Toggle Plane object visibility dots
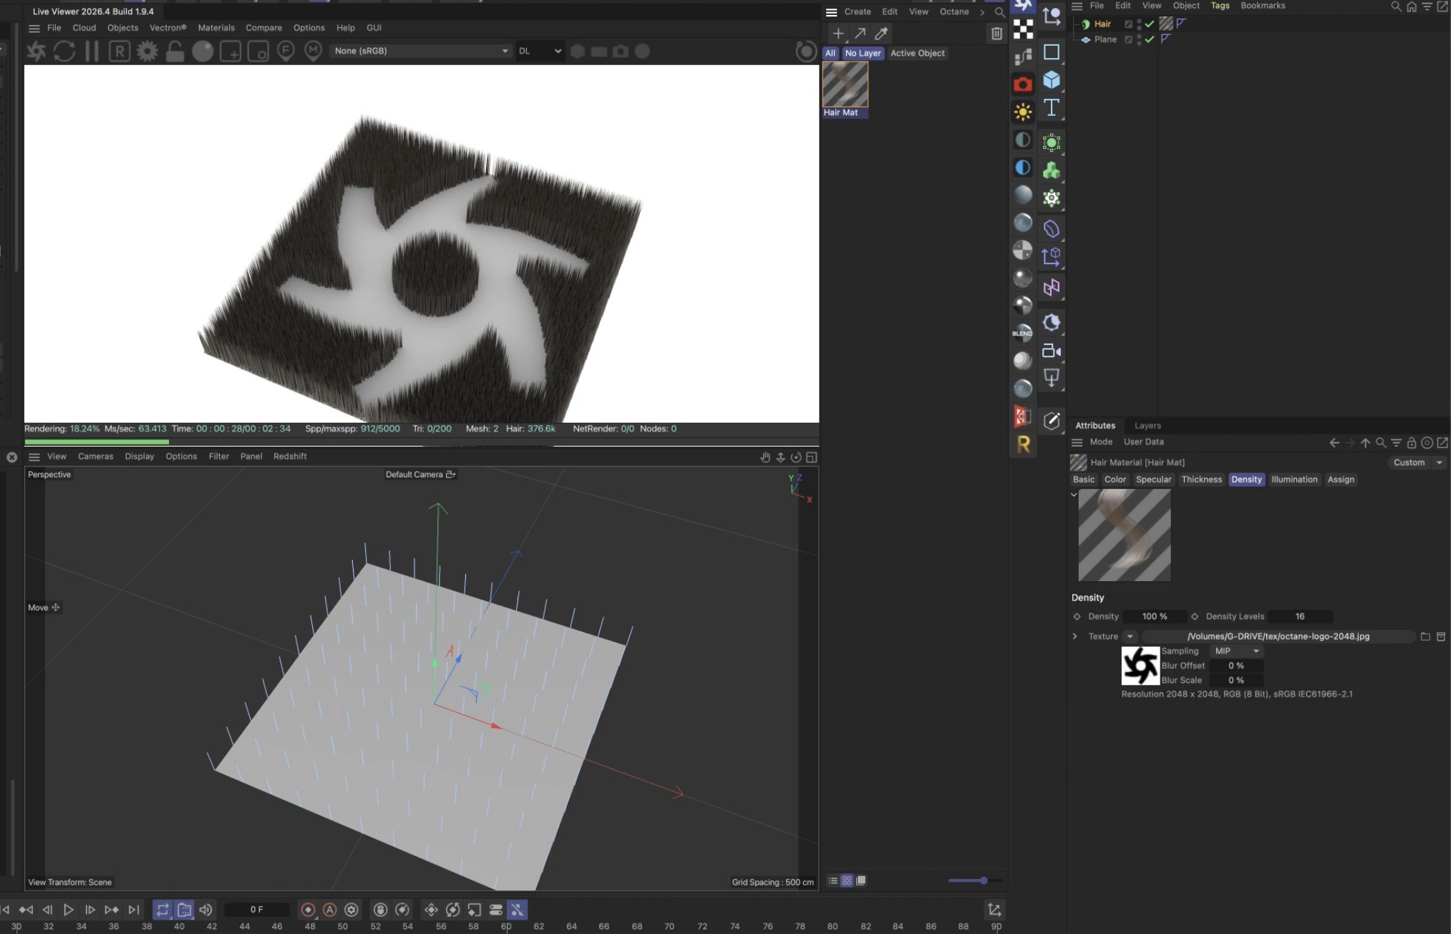The image size is (1451, 934). pos(1139,39)
